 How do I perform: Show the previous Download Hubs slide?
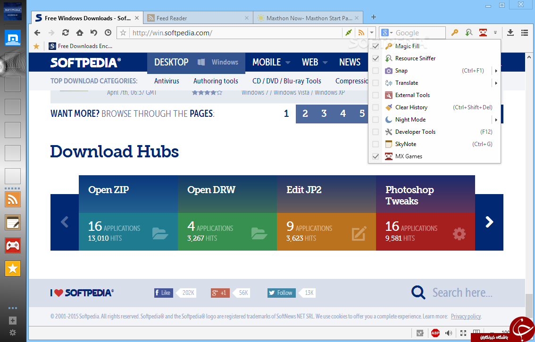65,222
